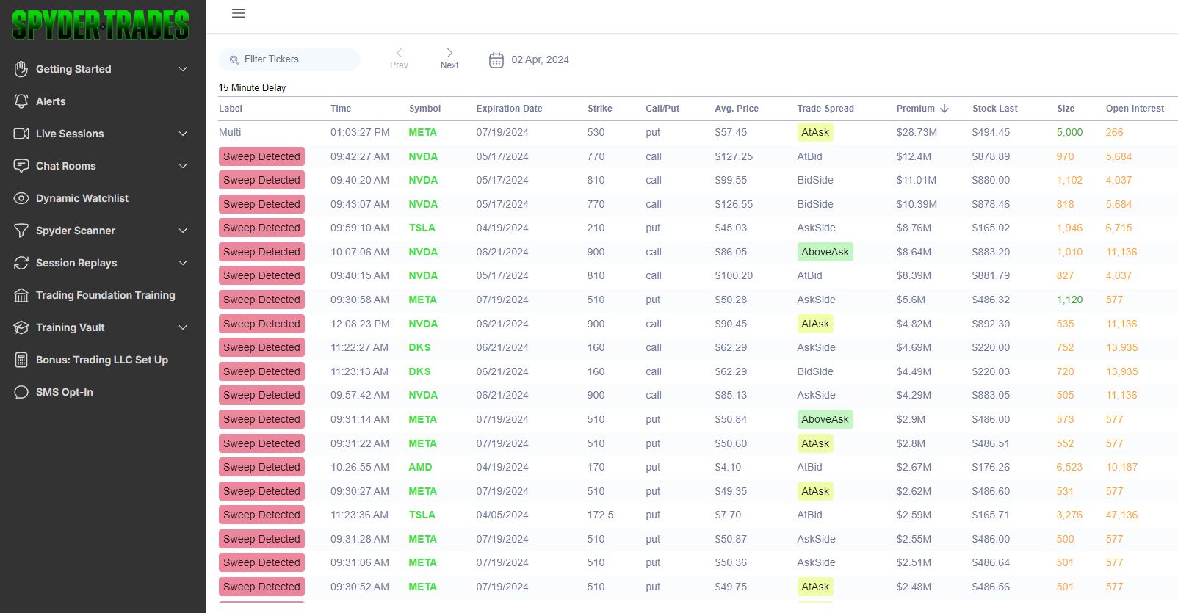Click TSLA symbol at 11:23:36 AM

point(422,515)
